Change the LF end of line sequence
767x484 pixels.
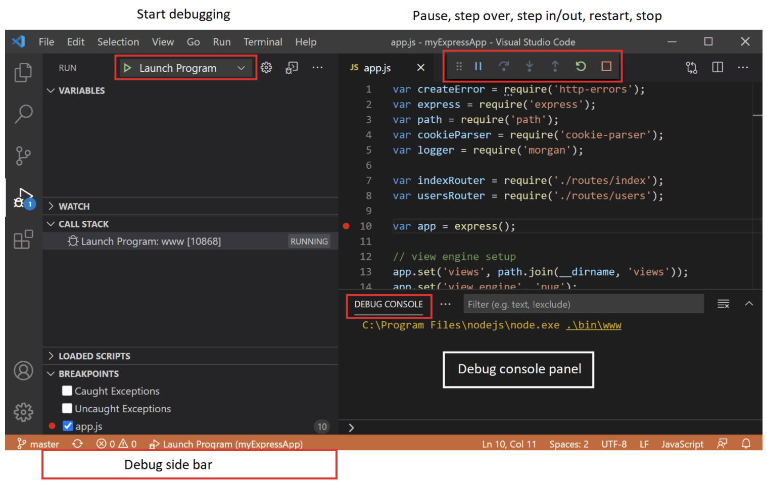[x=644, y=444]
